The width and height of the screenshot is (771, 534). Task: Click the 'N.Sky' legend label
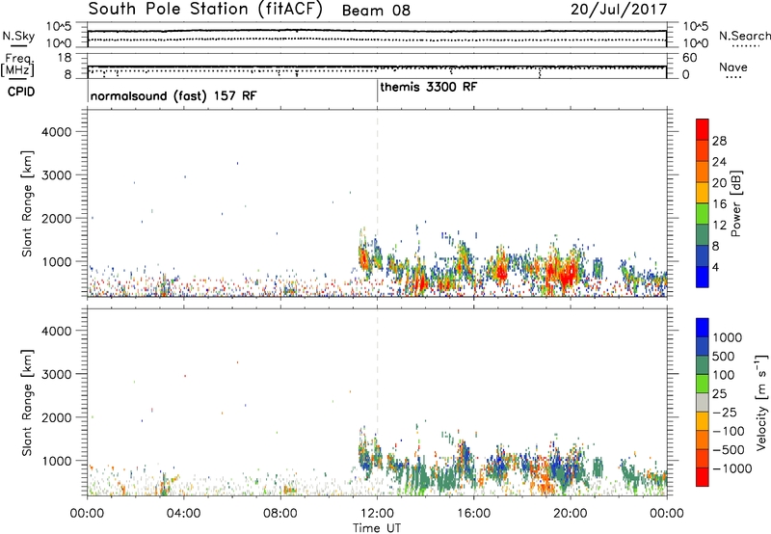coord(18,36)
